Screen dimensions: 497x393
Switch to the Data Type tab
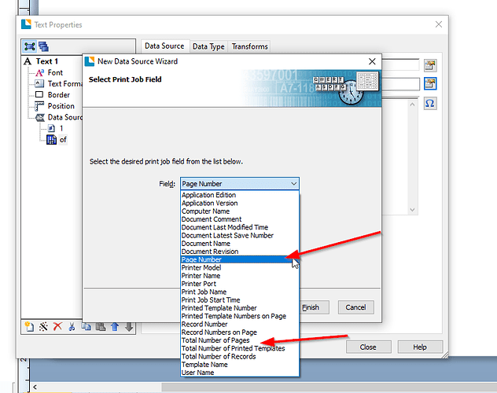tap(208, 46)
